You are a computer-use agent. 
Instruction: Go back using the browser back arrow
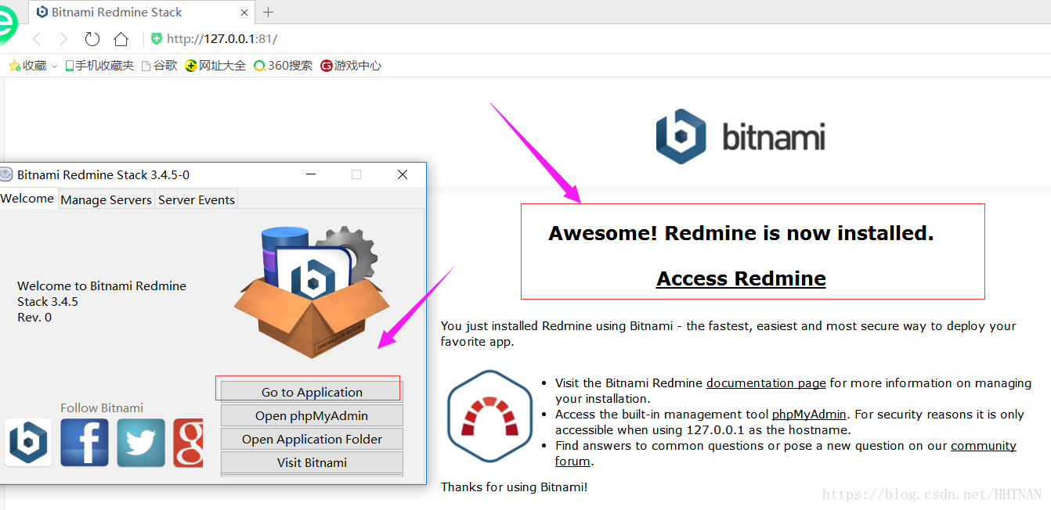[x=37, y=39]
